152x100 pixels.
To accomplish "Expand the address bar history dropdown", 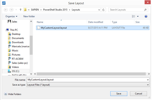I will click(99, 10).
